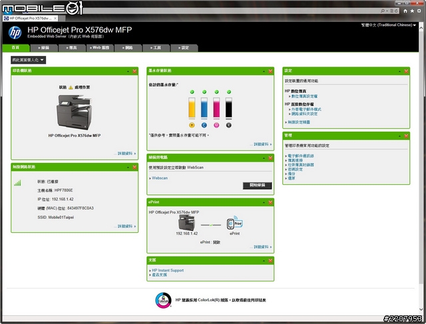Image resolution: width=426 pixels, height=324 pixels.
Task: Close the Management (管理) panel
Action: [x=406, y=136]
